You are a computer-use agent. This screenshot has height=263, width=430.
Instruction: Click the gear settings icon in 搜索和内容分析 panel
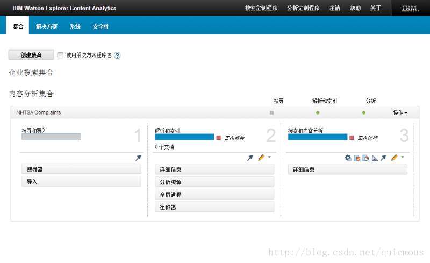[348, 158]
